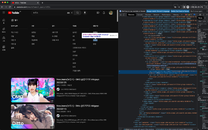Toggle .cls in the Styles pane
This screenshot has height=130, width=208.
[204, 21]
